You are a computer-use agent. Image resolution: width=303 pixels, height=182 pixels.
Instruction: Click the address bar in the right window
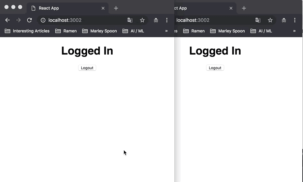pos(215,20)
